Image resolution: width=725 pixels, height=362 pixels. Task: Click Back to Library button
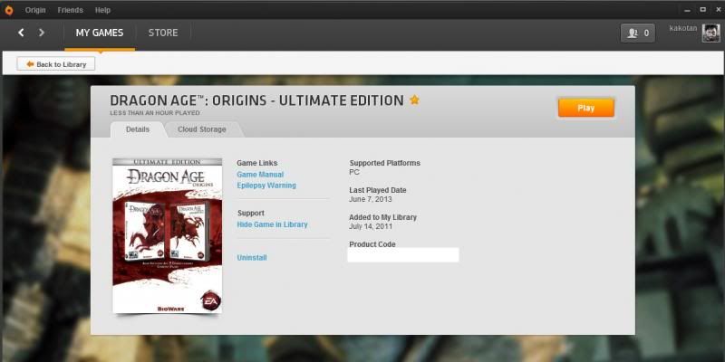pyautogui.click(x=56, y=64)
